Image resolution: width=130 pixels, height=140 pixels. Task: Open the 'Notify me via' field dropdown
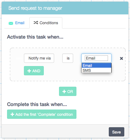coord(39,58)
